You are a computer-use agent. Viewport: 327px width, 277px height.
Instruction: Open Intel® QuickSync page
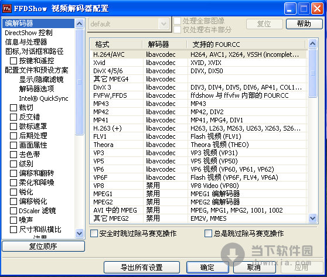tap(43, 98)
